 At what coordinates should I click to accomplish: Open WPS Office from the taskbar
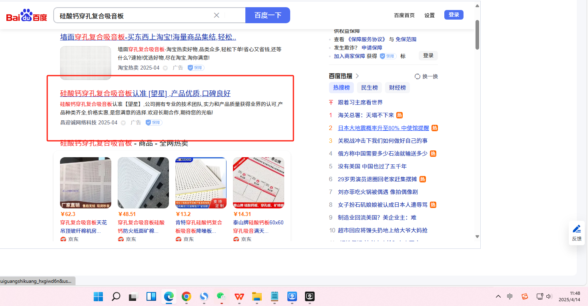pos(239,296)
